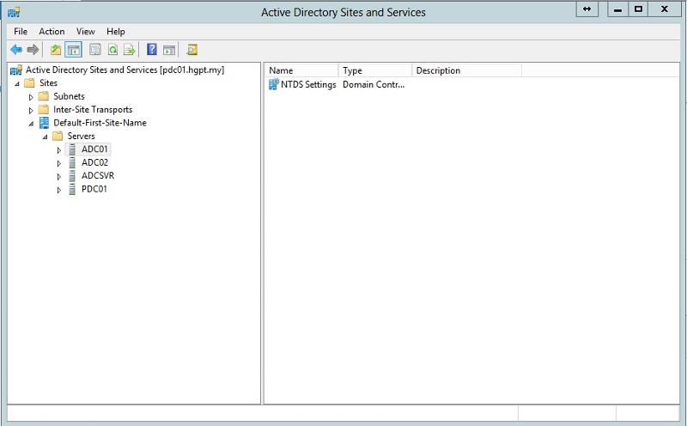Click the ADCSVR server icon
The image size is (687, 426).
(72, 176)
